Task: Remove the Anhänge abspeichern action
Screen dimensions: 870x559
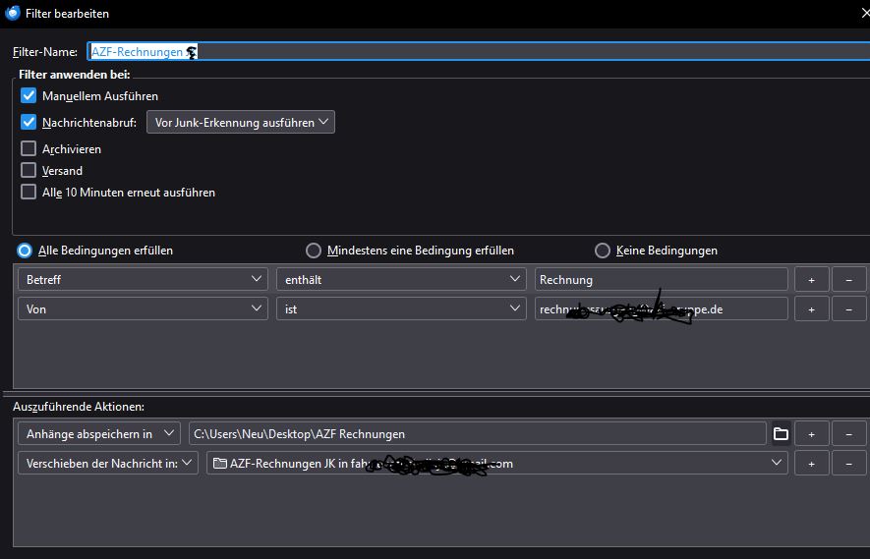Action: click(848, 433)
